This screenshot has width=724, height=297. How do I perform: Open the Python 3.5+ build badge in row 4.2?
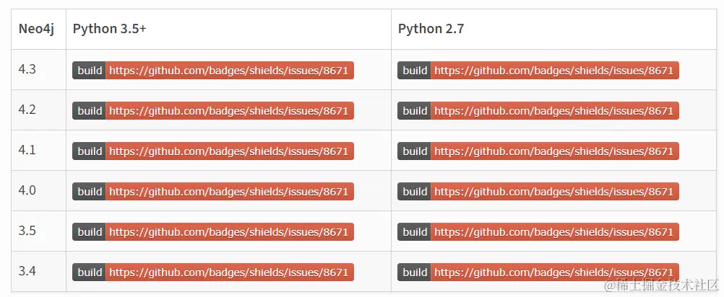click(x=213, y=111)
